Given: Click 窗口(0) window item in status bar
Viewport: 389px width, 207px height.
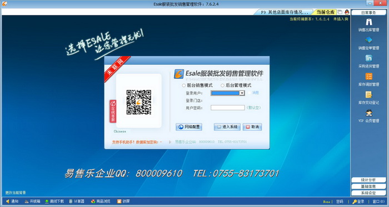Looking at the screenshot, I should point(378,202).
